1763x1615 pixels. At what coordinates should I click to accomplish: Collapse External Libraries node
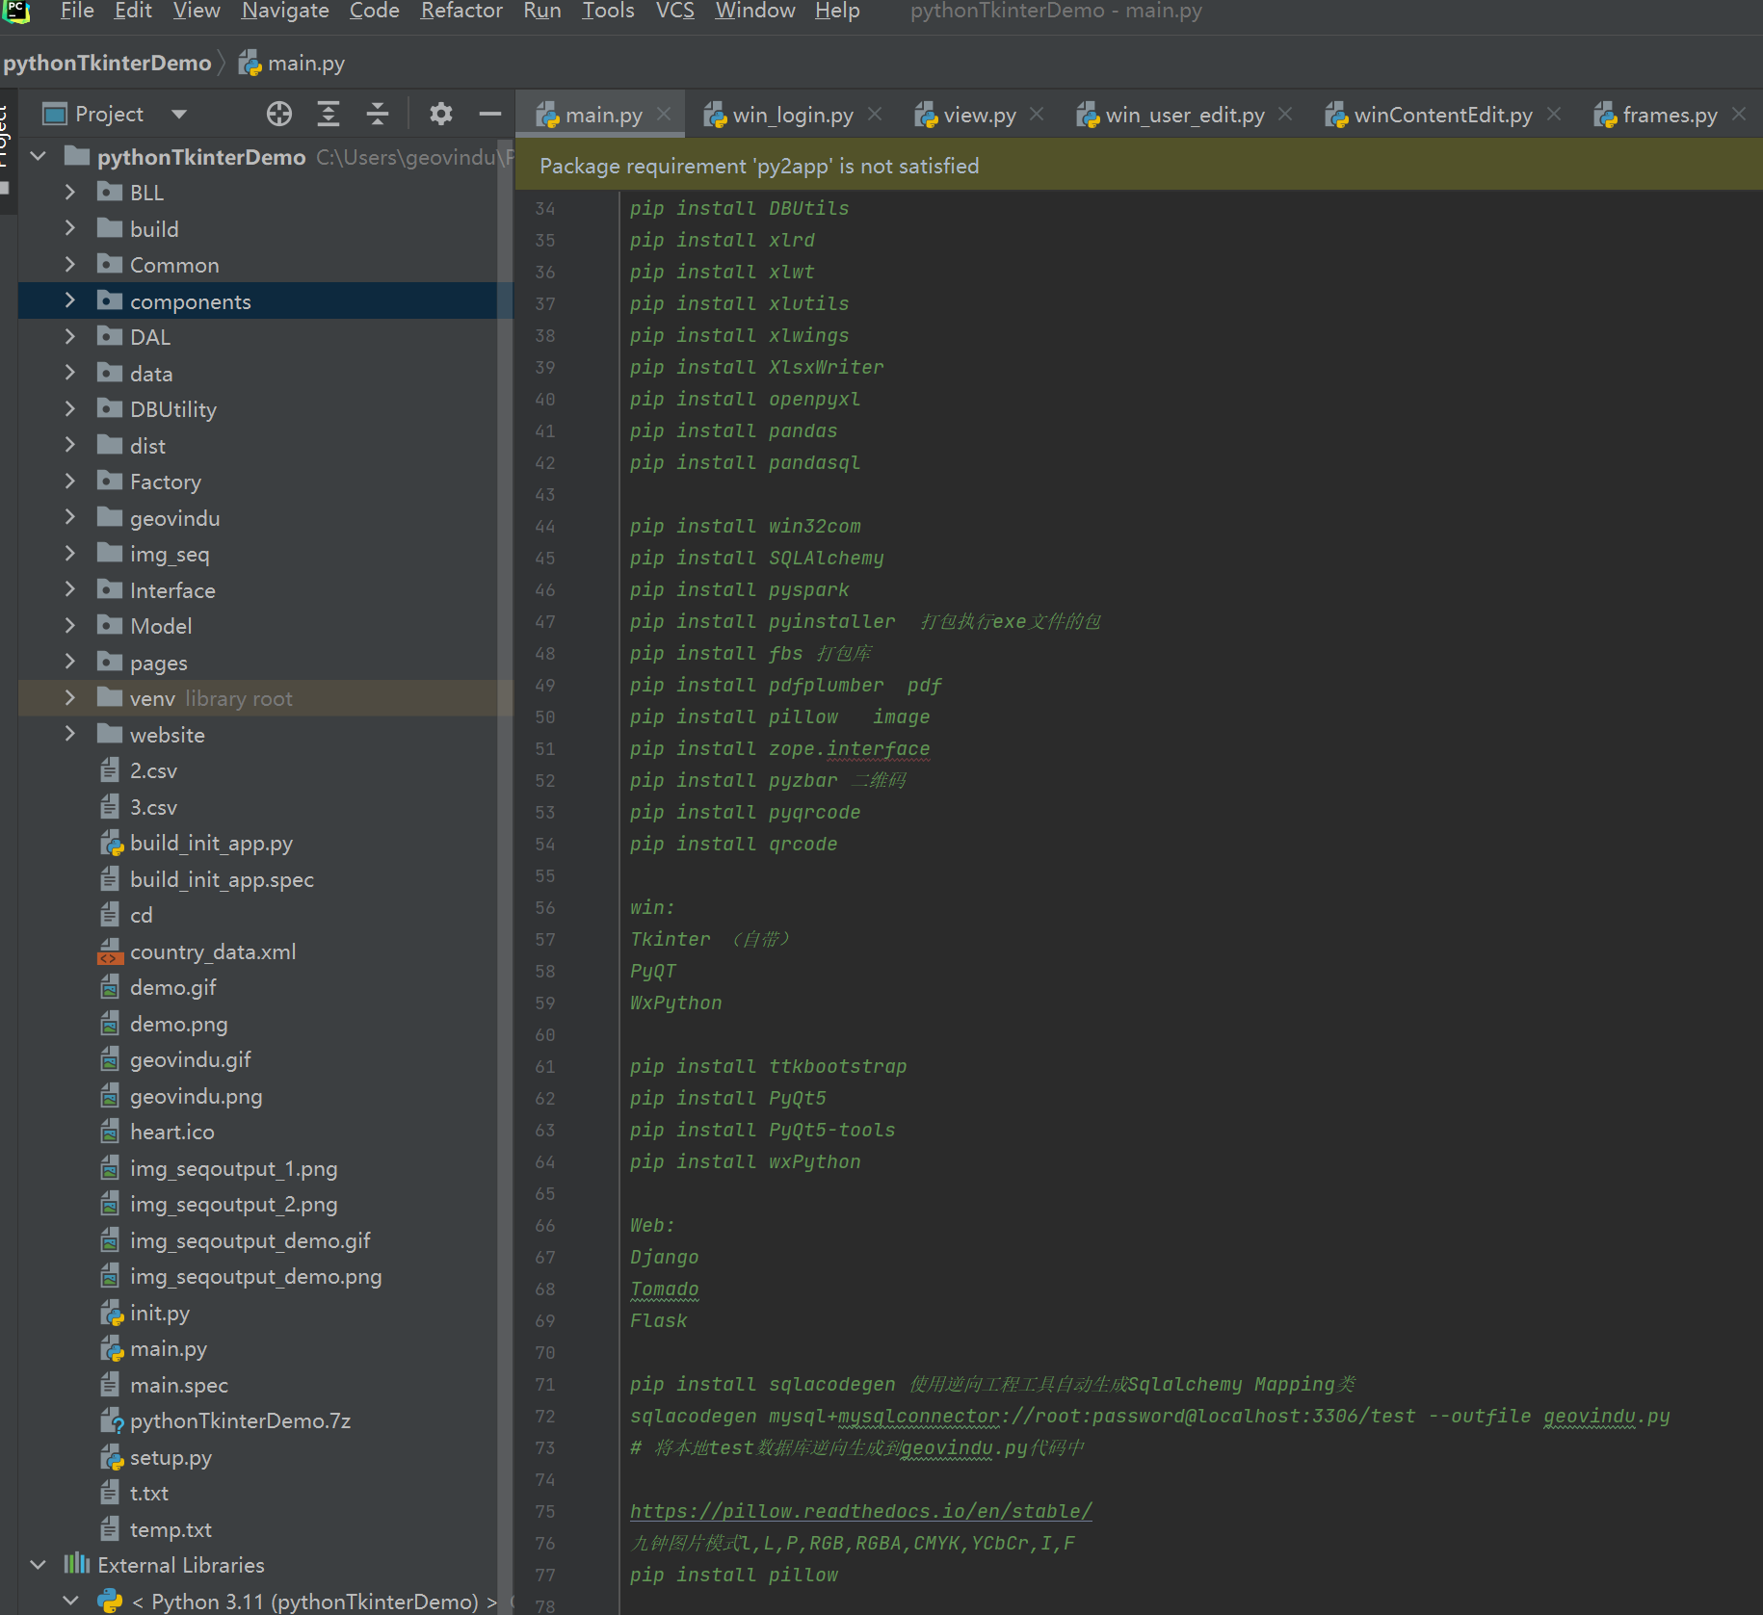tap(39, 1565)
